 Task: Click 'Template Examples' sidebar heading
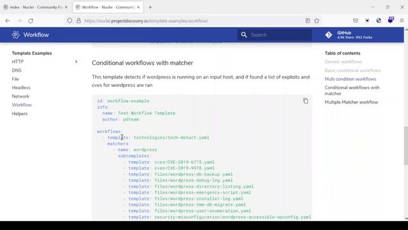tap(32, 53)
